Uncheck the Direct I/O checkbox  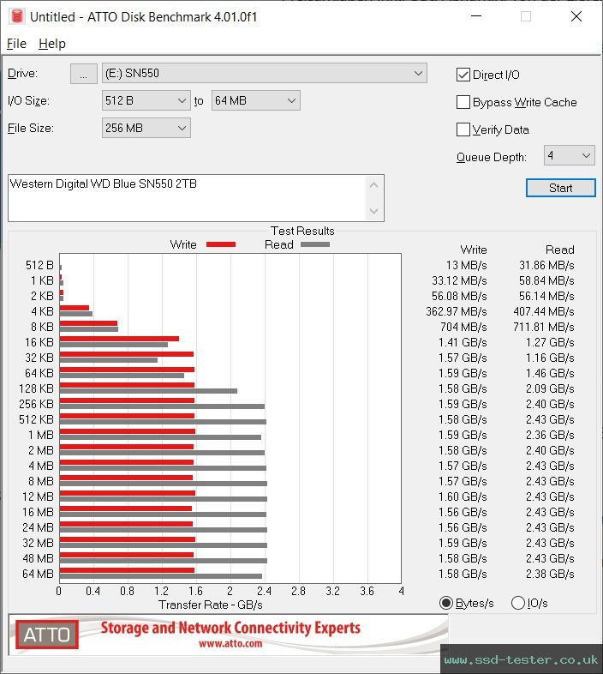click(463, 75)
